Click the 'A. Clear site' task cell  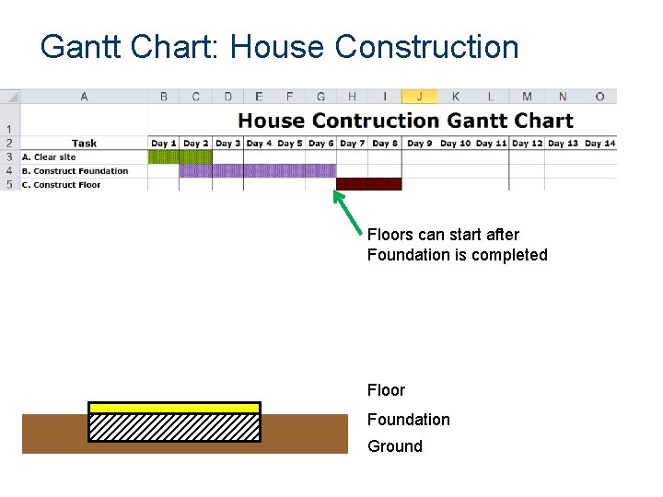point(84,156)
